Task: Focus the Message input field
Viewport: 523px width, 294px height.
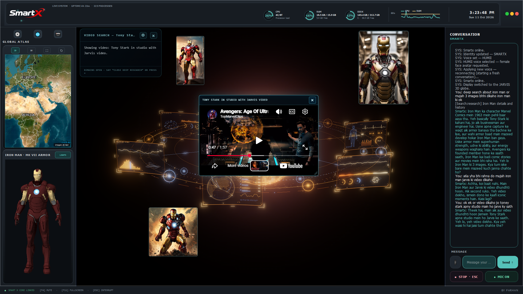Action: (479, 262)
